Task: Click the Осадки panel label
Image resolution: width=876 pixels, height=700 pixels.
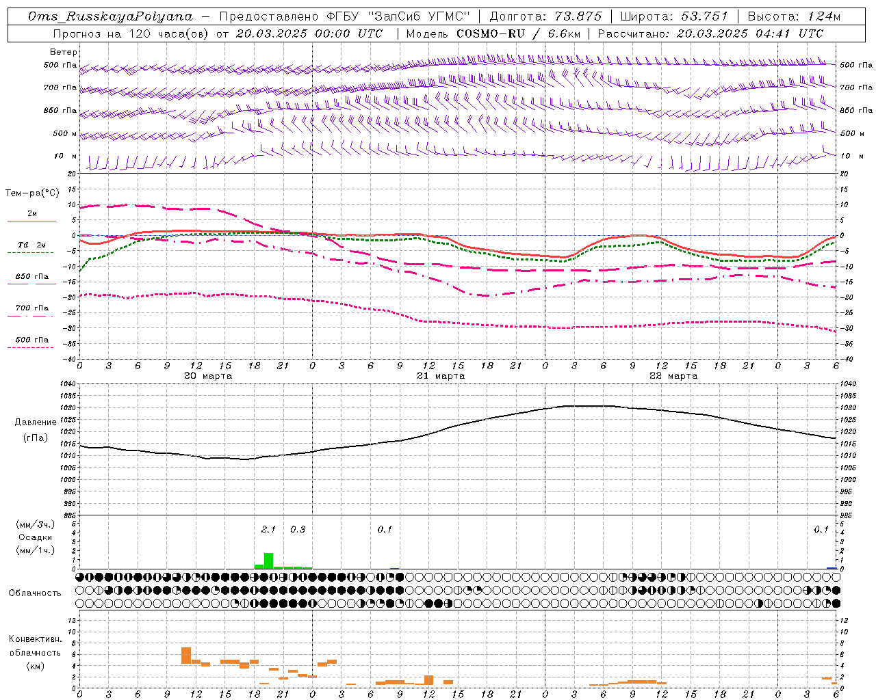Action: [x=36, y=537]
